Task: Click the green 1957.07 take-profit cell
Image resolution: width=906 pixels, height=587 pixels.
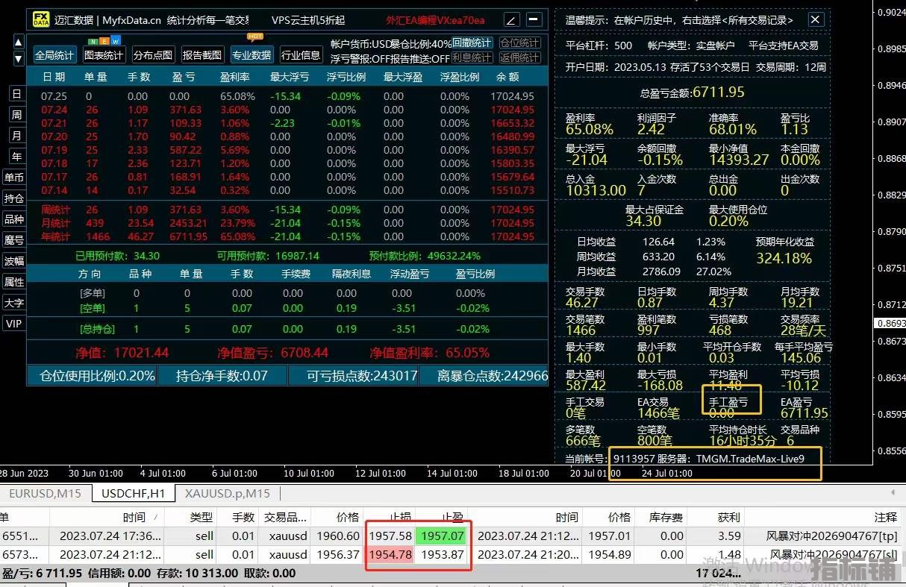Action: click(x=441, y=536)
